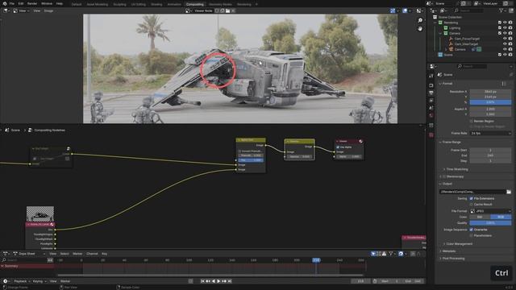The image size is (516, 290).
Task: Toggle the Render Region checkbox
Action: click(x=471, y=121)
